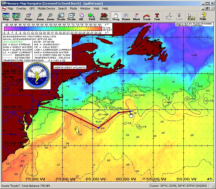Open the Mode menu

73,8
